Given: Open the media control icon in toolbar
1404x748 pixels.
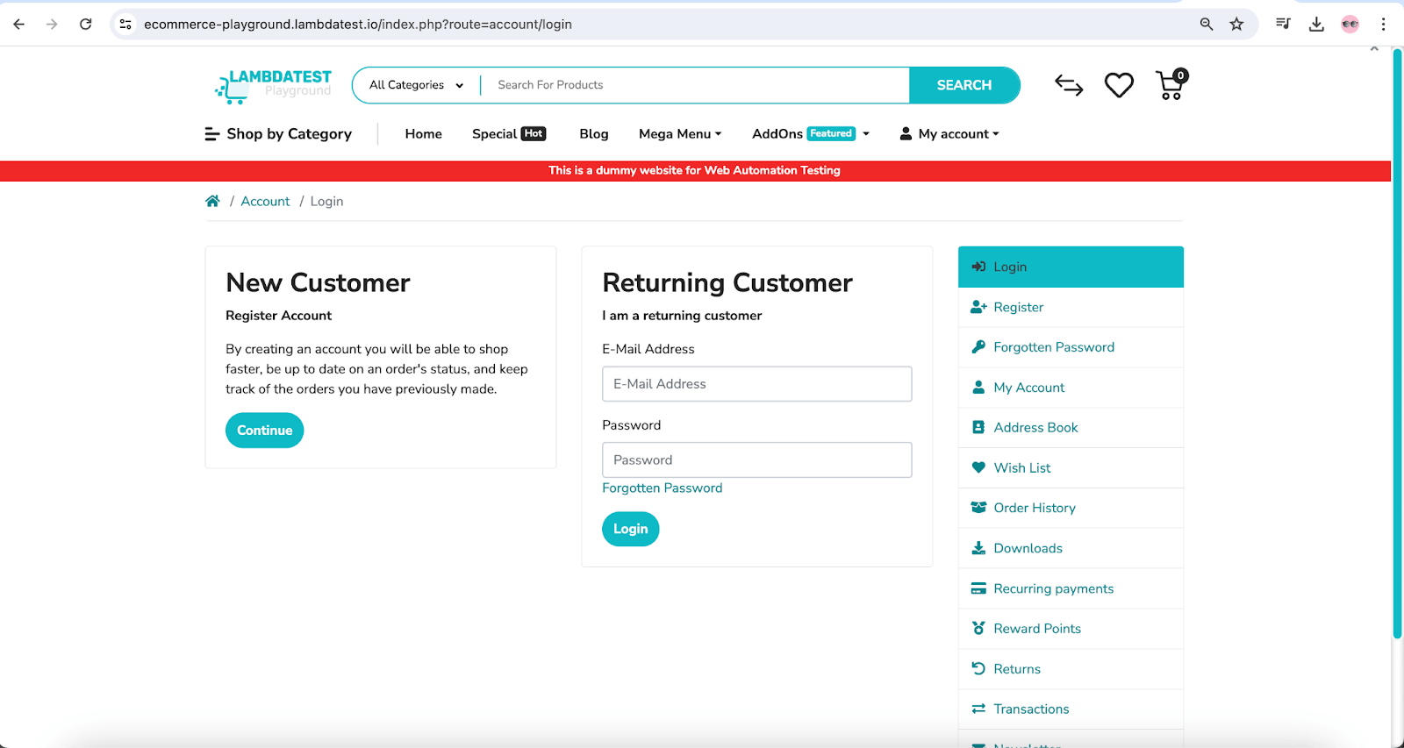Looking at the screenshot, I should [x=1283, y=25].
